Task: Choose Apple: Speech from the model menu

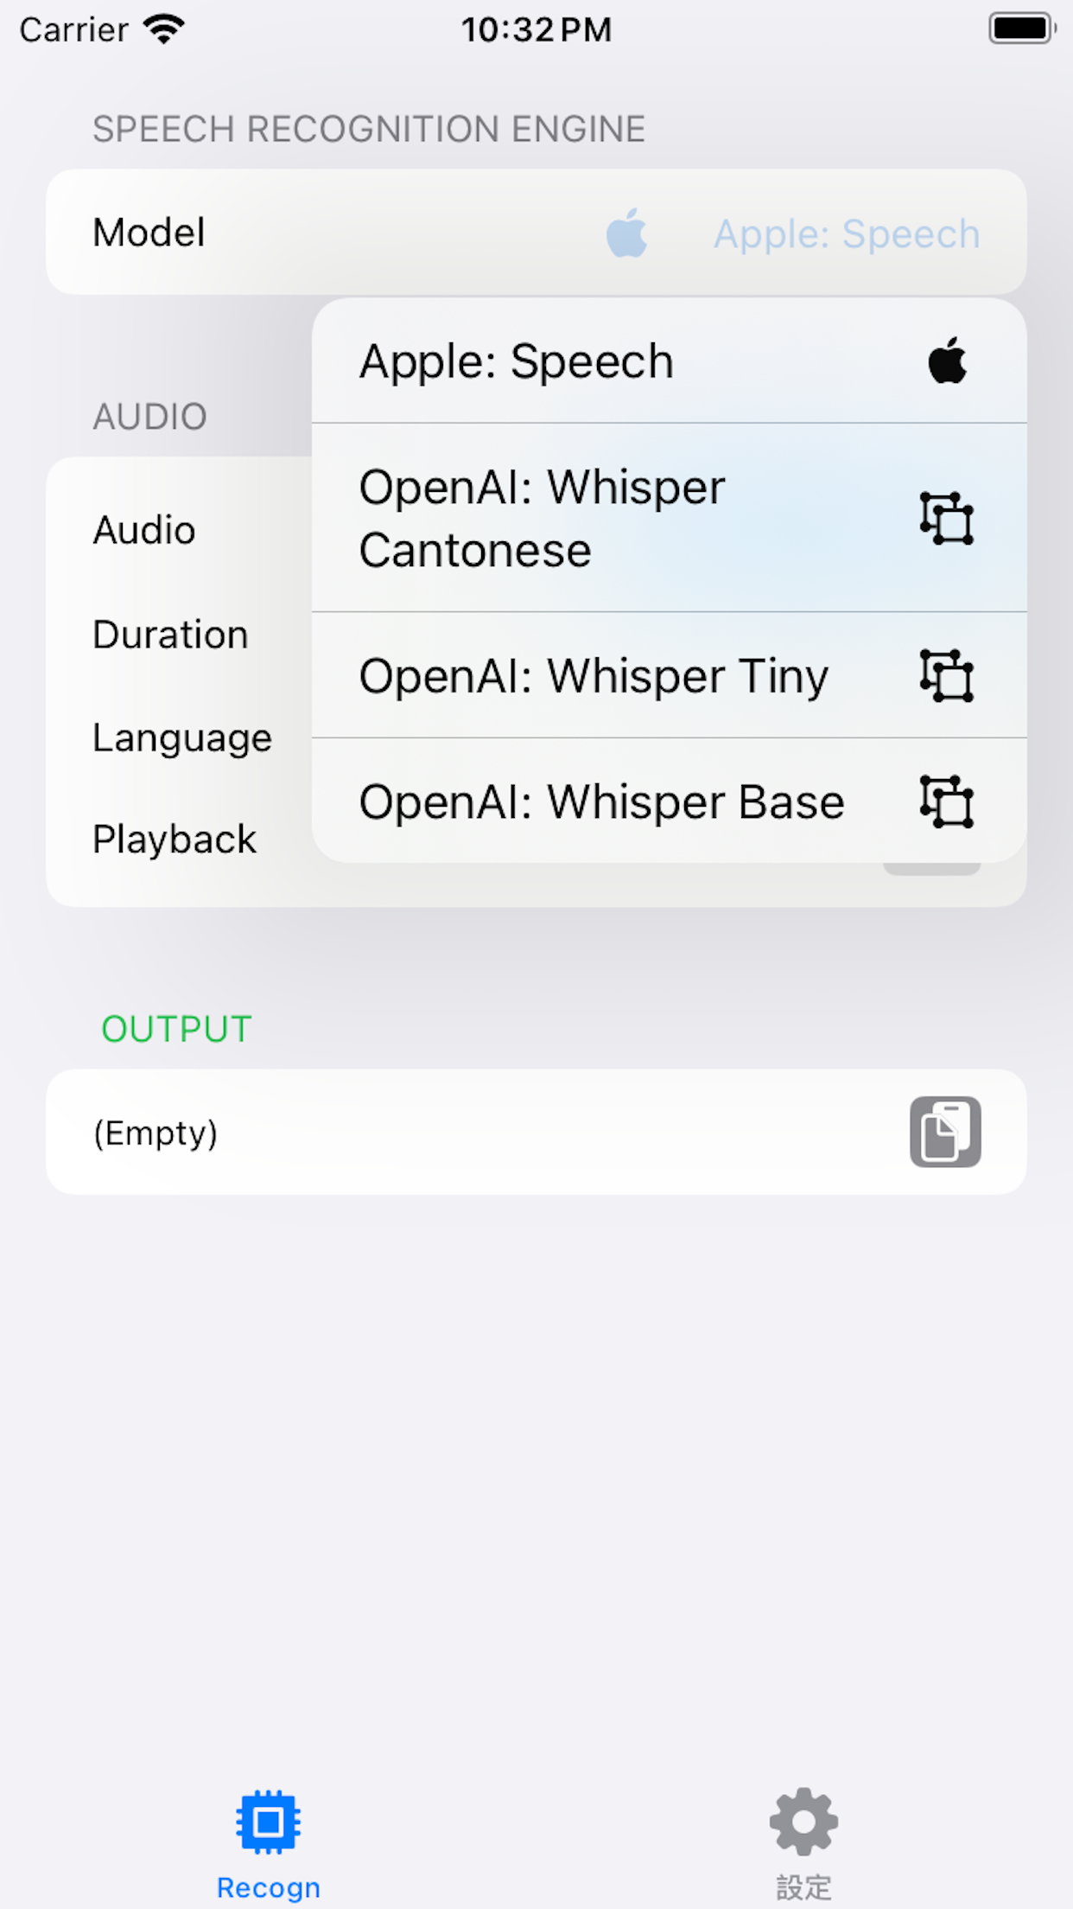Action: tap(670, 361)
